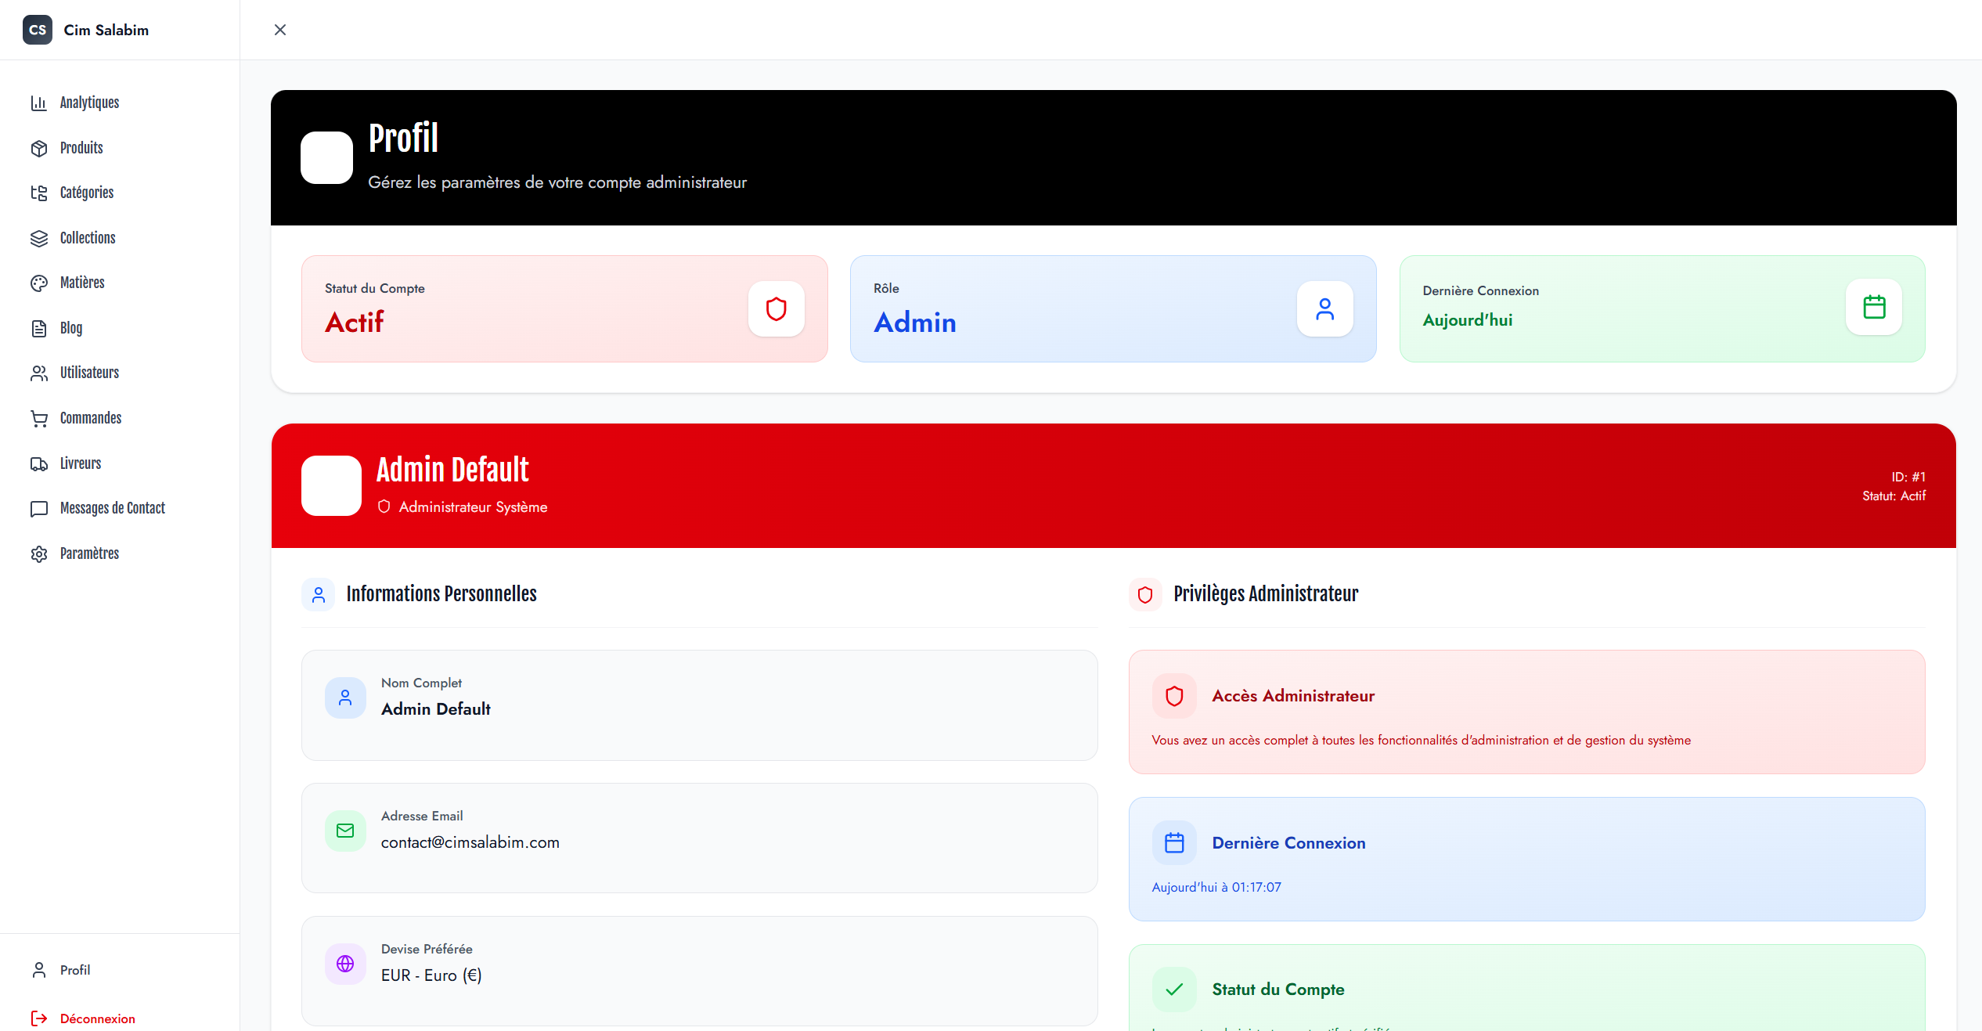1982x1031 pixels.
Task: Click the Produits box icon
Action: (39, 149)
